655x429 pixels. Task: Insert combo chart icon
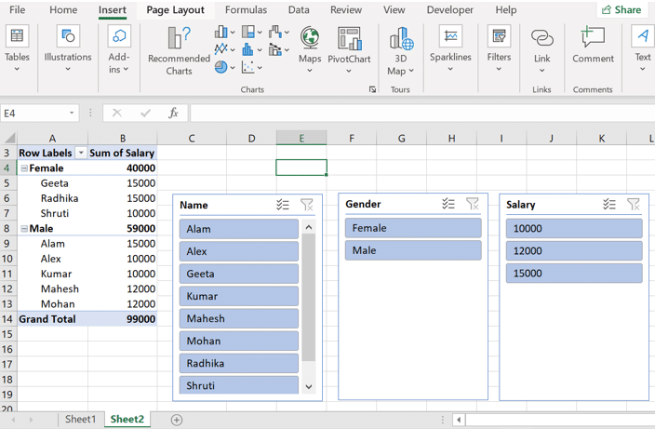(x=275, y=49)
